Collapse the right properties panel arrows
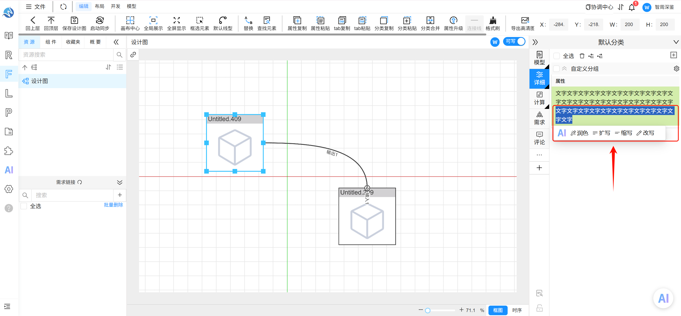This screenshot has width=681, height=316. (535, 42)
